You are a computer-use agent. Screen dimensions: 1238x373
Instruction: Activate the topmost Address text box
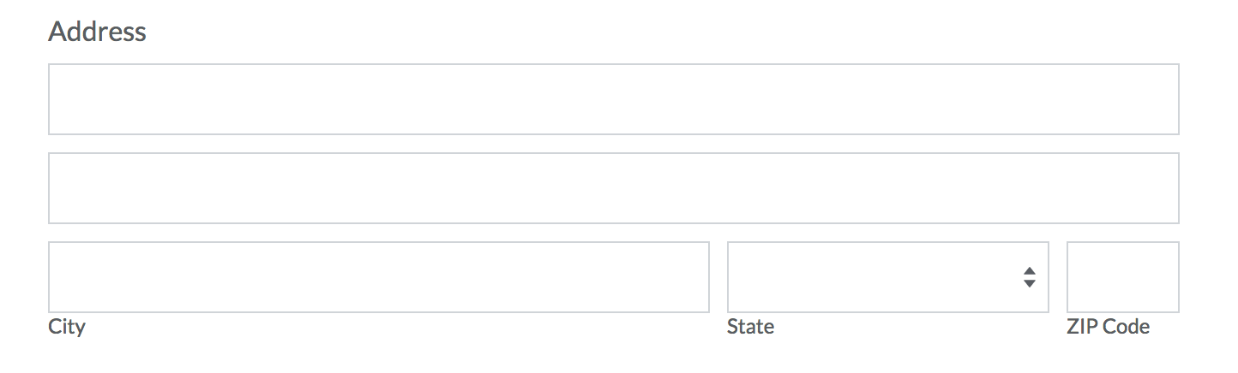(613, 99)
